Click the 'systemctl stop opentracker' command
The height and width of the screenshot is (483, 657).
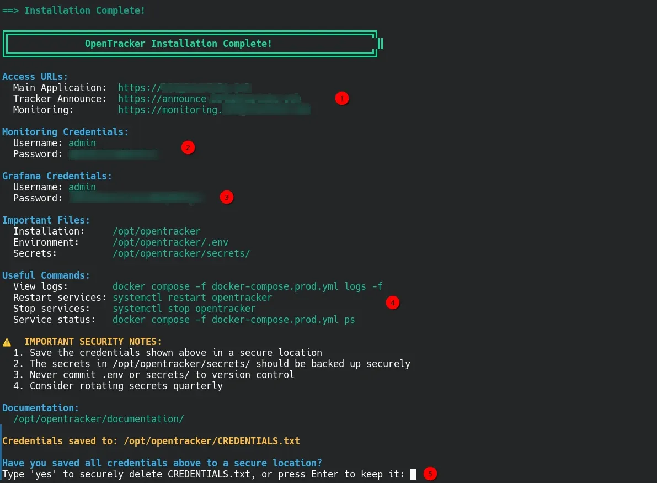[x=184, y=309]
